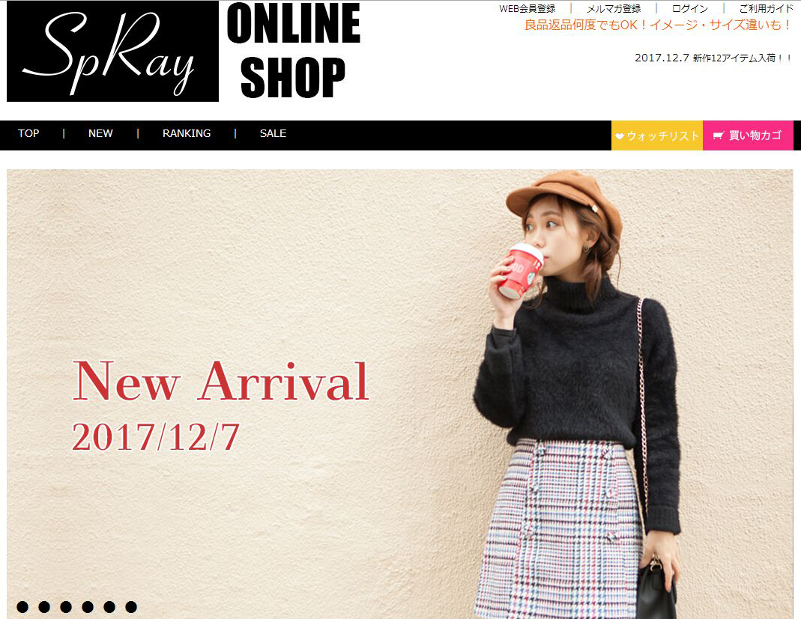Open the 買い物カゴ shopping cart button
Screen dimensions: 801x619
point(748,135)
